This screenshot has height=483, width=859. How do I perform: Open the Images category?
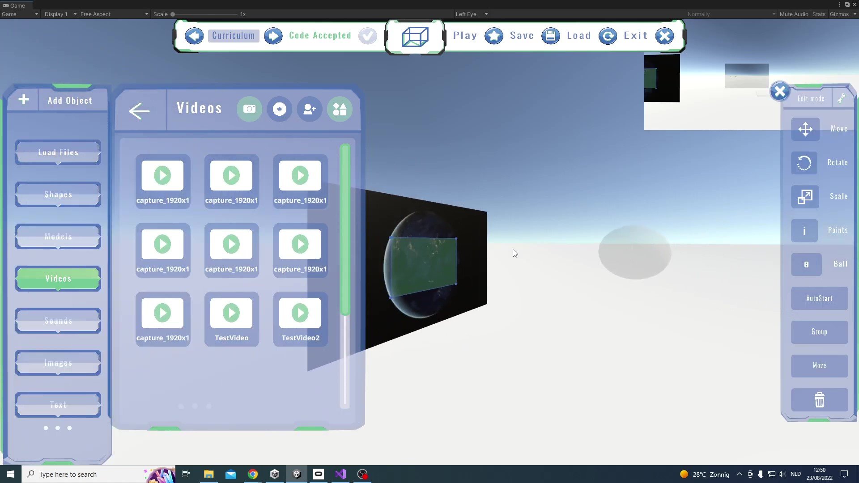[58, 363]
